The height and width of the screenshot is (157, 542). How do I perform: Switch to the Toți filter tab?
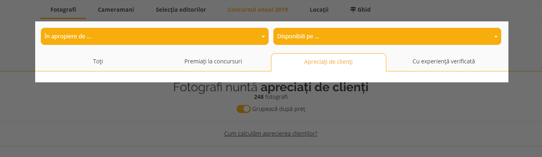click(98, 62)
